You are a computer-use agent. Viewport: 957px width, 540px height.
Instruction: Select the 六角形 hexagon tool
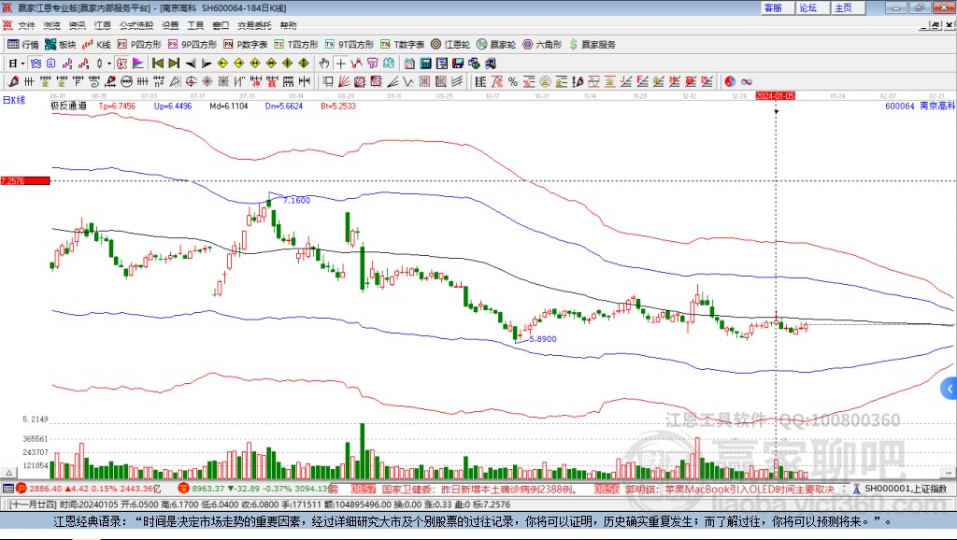pos(543,44)
